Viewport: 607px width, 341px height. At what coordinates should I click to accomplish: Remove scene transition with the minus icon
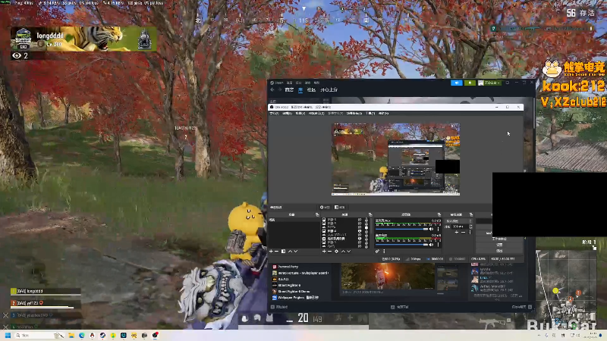tap(463, 232)
